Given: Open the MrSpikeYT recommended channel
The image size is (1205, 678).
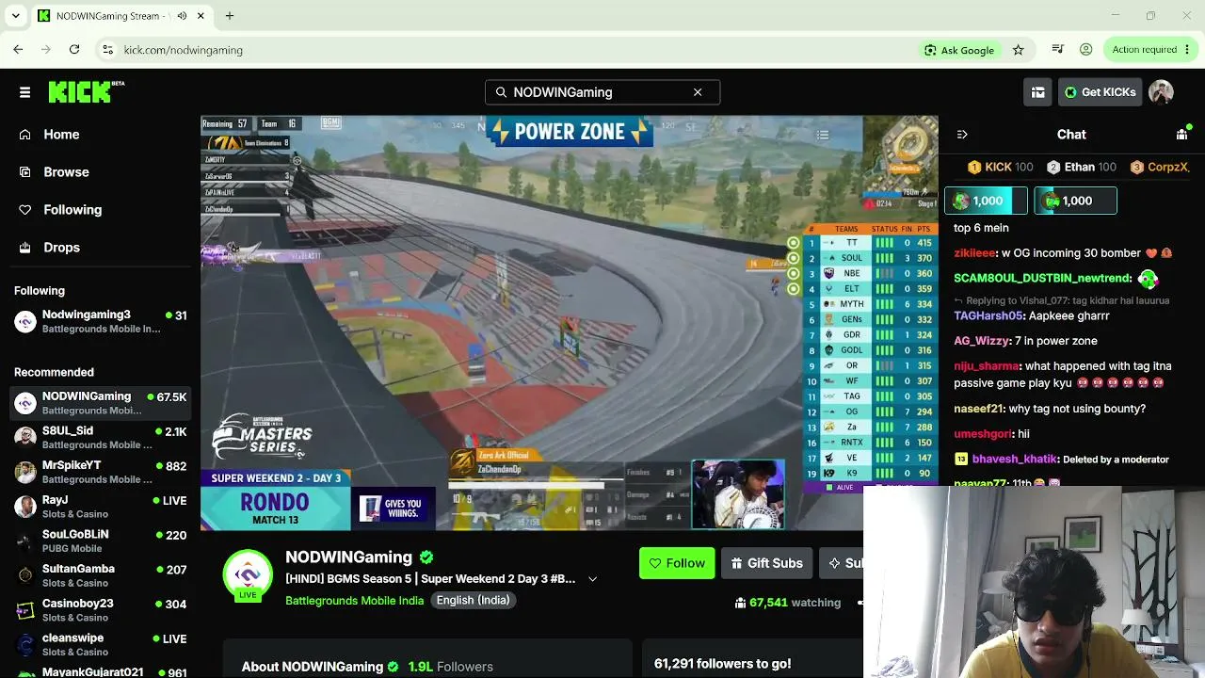Looking at the screenshot, I should tap(101, 472).
